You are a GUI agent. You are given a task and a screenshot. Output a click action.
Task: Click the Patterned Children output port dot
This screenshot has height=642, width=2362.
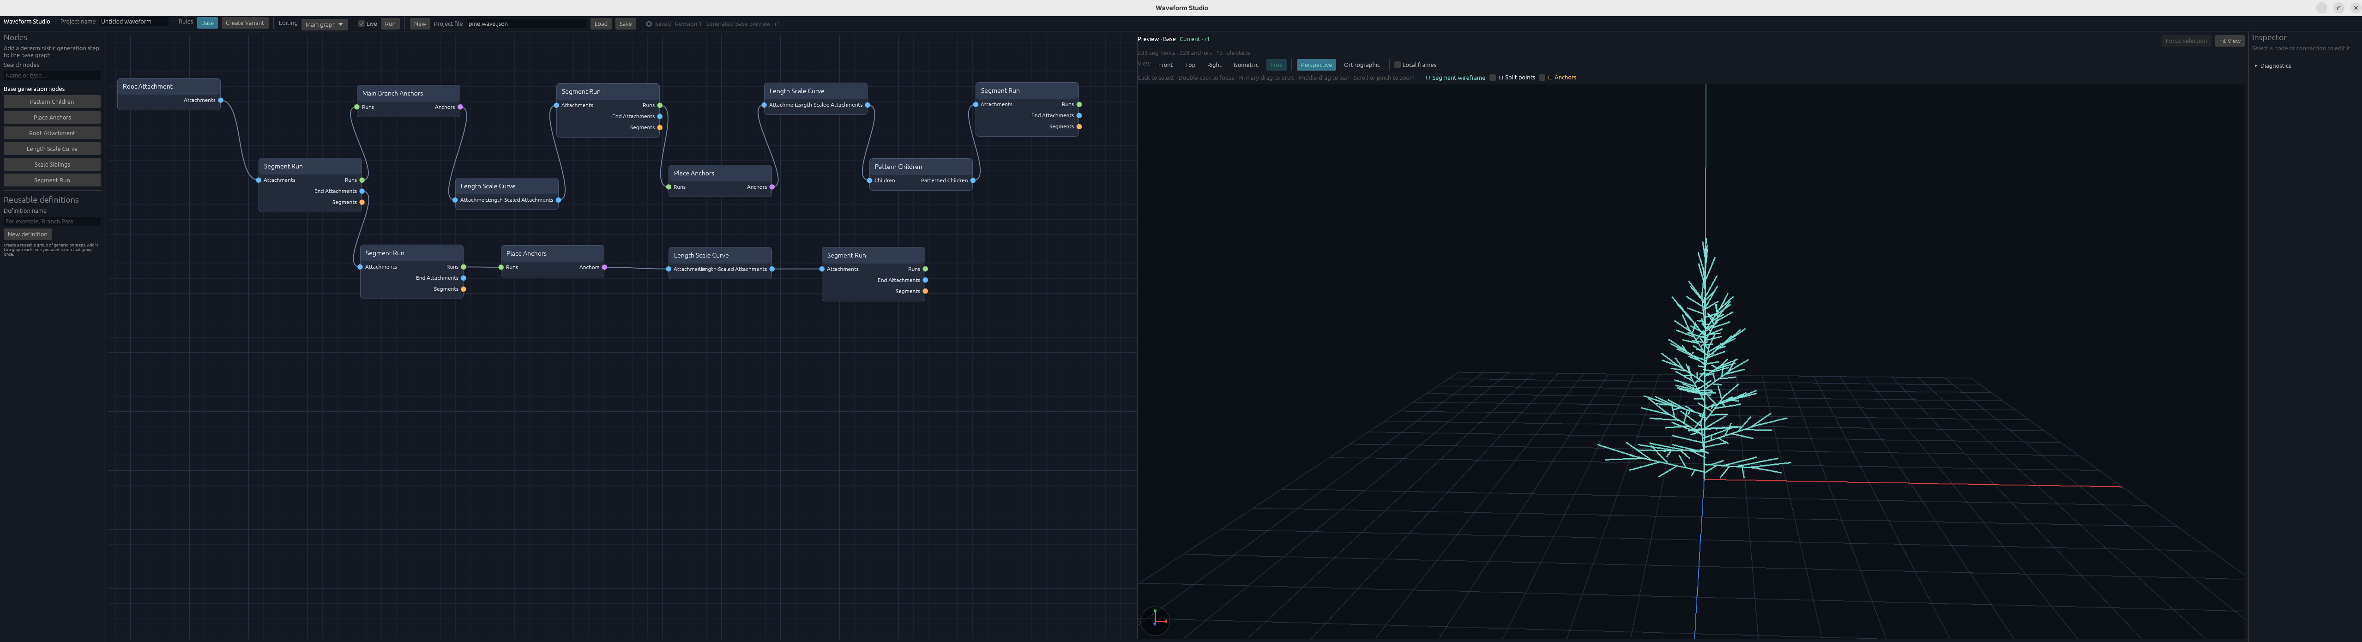973,180
